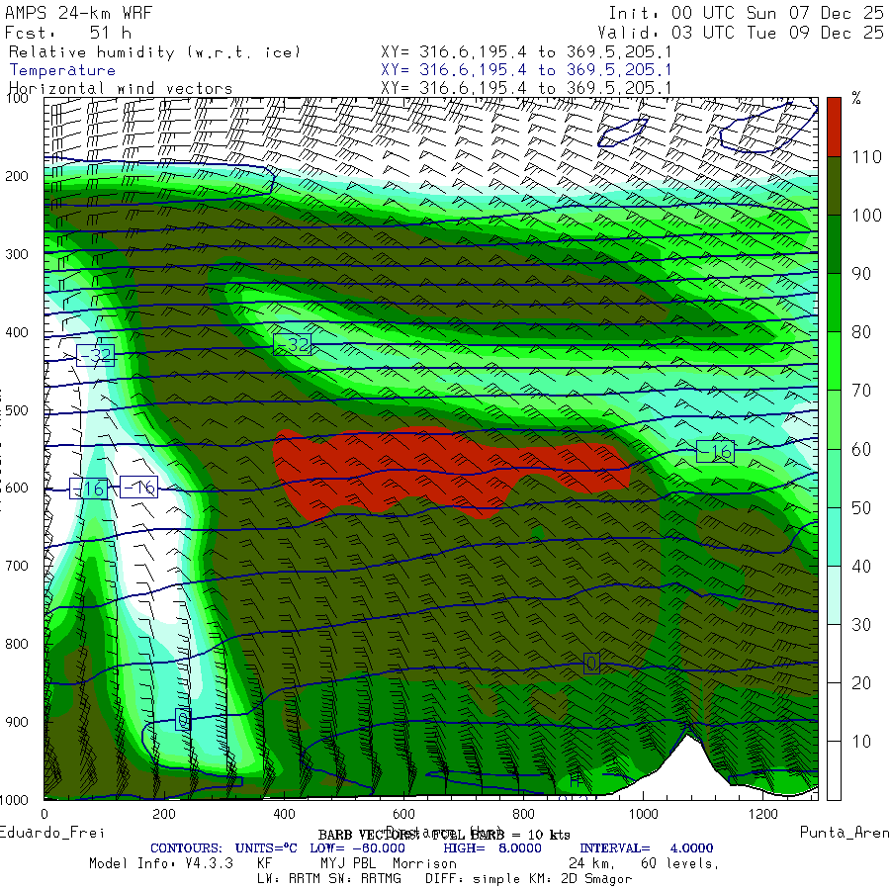Pick the 60–70% light green legend segment
Image resolution: width=890 pixels, height=890 pixels.
coord(834,419)
